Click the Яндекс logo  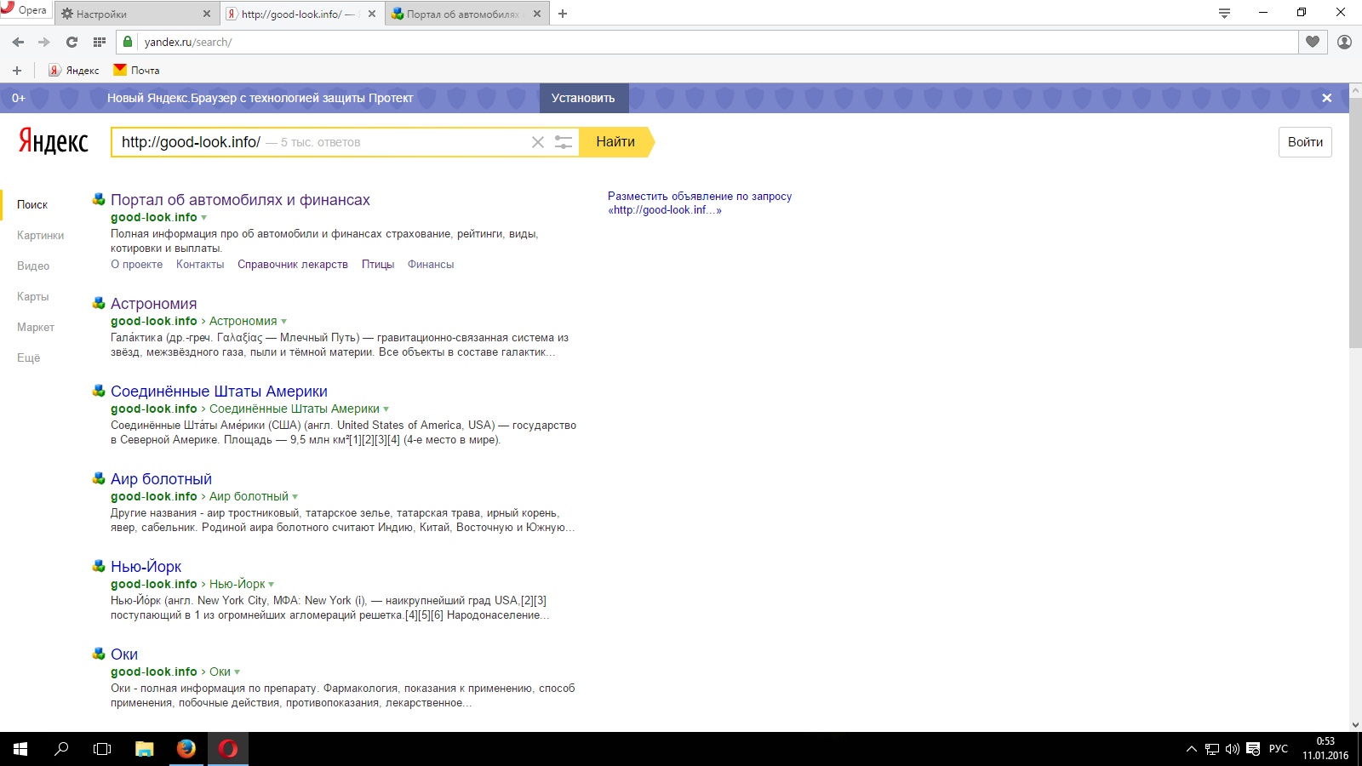[54, 141]
